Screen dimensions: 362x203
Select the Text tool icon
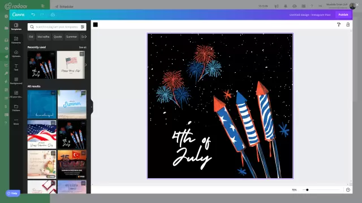point(16,67)
